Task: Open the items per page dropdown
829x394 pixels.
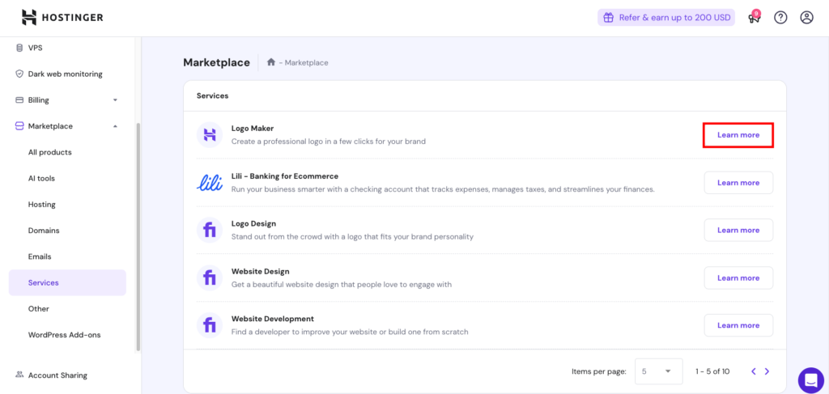Action: pos(658,371)
